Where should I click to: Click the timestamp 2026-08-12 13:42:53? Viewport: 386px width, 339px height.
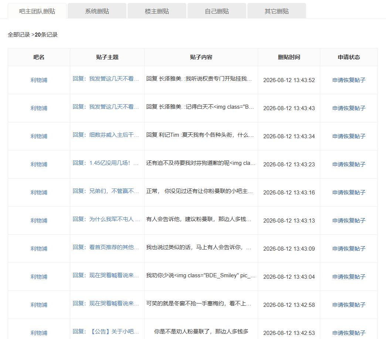point(289,333)
